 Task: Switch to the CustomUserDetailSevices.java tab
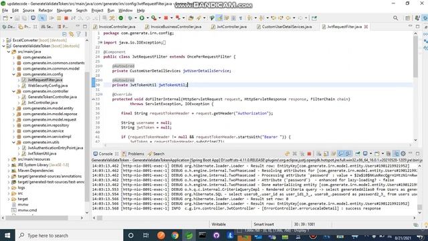(287, 27)
